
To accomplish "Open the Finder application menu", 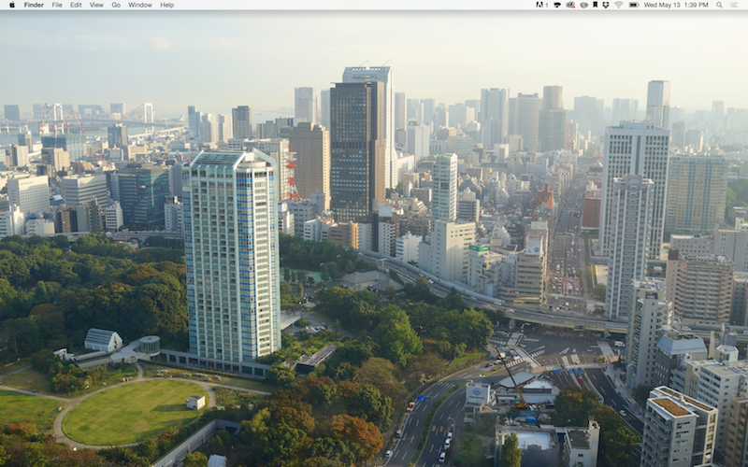I will pyautogui.click(x=34, y=5).
